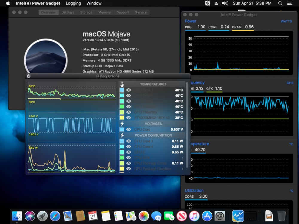Open Photos app in Dock
This screenshot has width=299, height=224.
pyautogui.click(x=144, y=216)
